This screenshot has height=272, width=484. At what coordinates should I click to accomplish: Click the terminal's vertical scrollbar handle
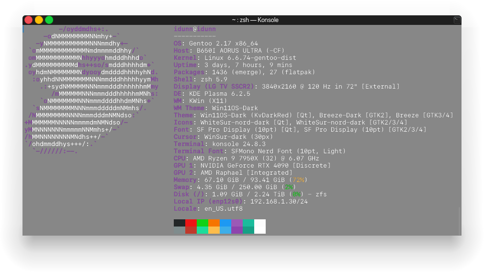[460, 221]
